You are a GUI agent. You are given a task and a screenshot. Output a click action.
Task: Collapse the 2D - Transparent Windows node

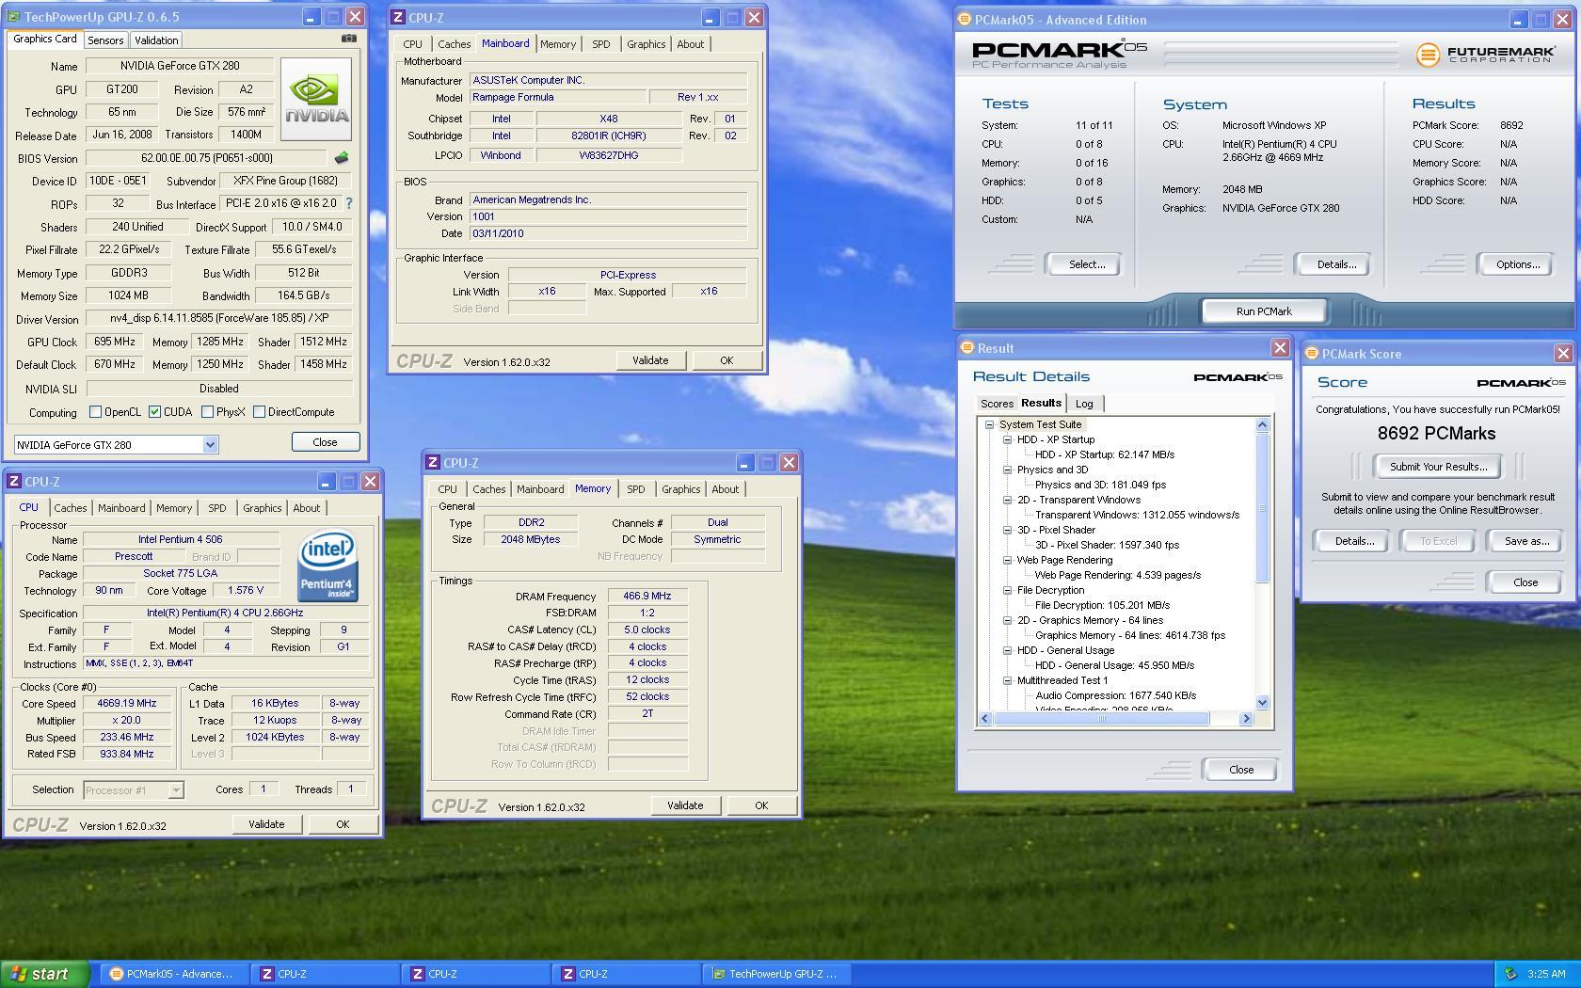tap(1008, 501)
